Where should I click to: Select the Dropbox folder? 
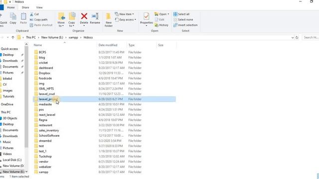(x=44, y=73)
